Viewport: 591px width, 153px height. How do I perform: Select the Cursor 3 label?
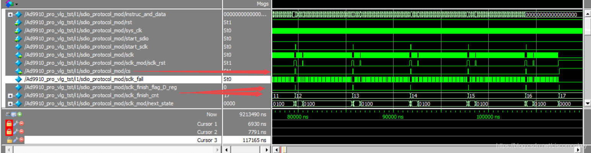click(207, 140)
